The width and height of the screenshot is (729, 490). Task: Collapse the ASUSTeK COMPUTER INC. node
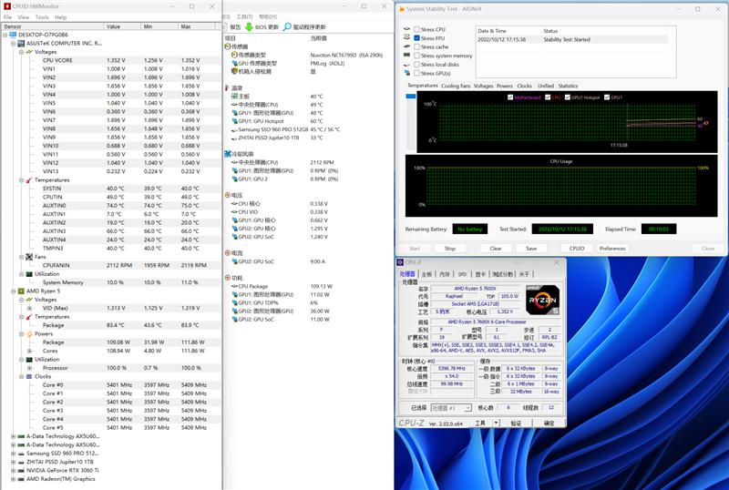click(x=13, y=43)
